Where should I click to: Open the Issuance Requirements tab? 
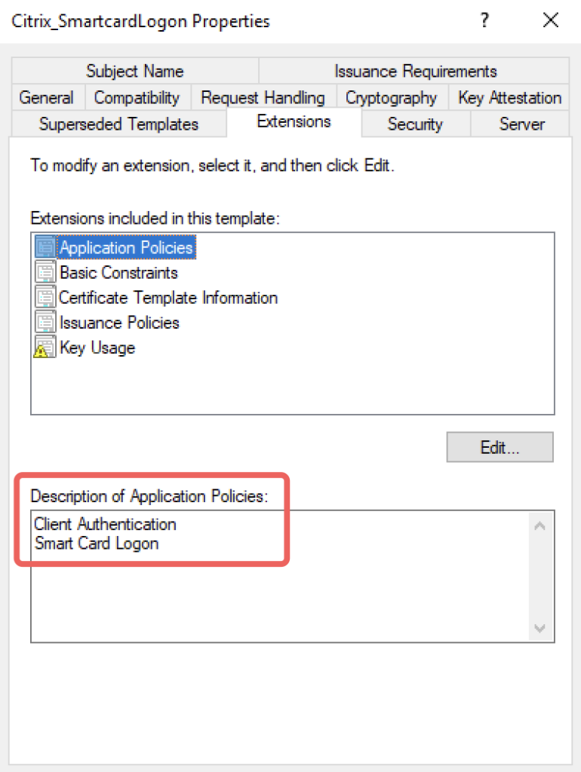[415, 71]
